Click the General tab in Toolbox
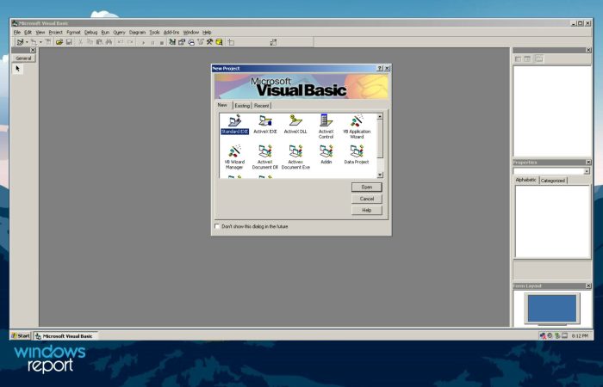The width and height of the screenshot is (603, 387). tap(23, 58)
